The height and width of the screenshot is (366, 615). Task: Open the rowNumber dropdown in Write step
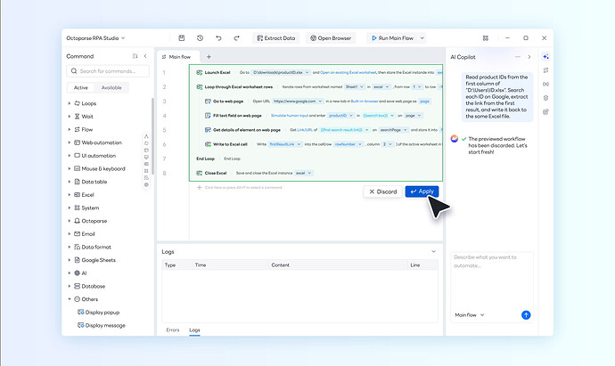click(x=348, y=144)
